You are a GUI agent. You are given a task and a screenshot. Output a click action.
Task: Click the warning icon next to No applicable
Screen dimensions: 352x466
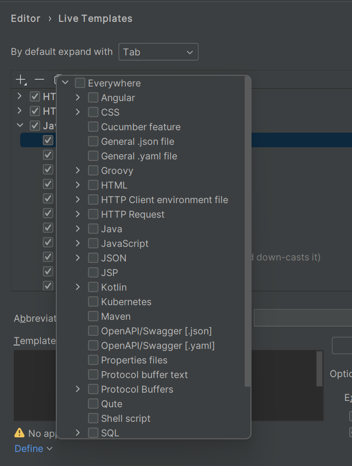coord(19,433)
